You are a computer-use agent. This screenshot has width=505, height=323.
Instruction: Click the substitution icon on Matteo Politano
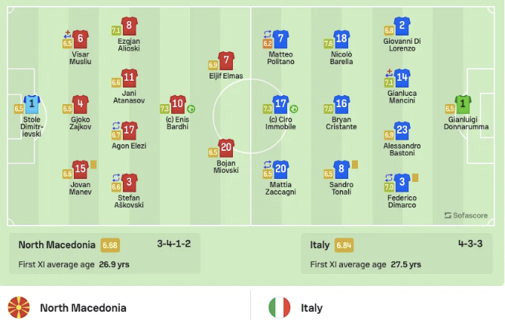(x=267, y=34)
